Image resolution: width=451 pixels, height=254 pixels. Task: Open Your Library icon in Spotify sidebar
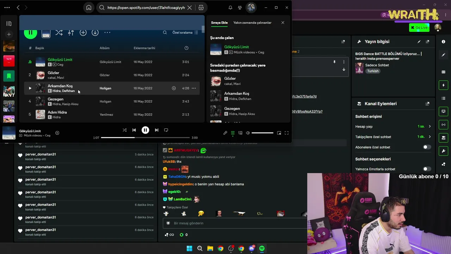[x=9, y=24]
